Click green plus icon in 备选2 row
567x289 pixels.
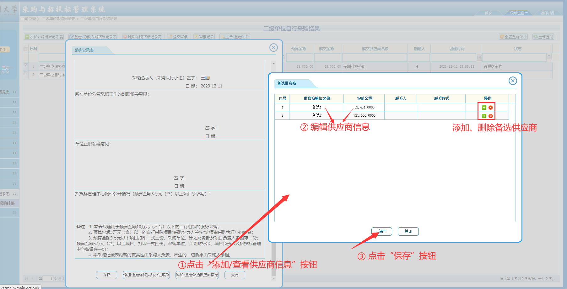pos(484,116)
